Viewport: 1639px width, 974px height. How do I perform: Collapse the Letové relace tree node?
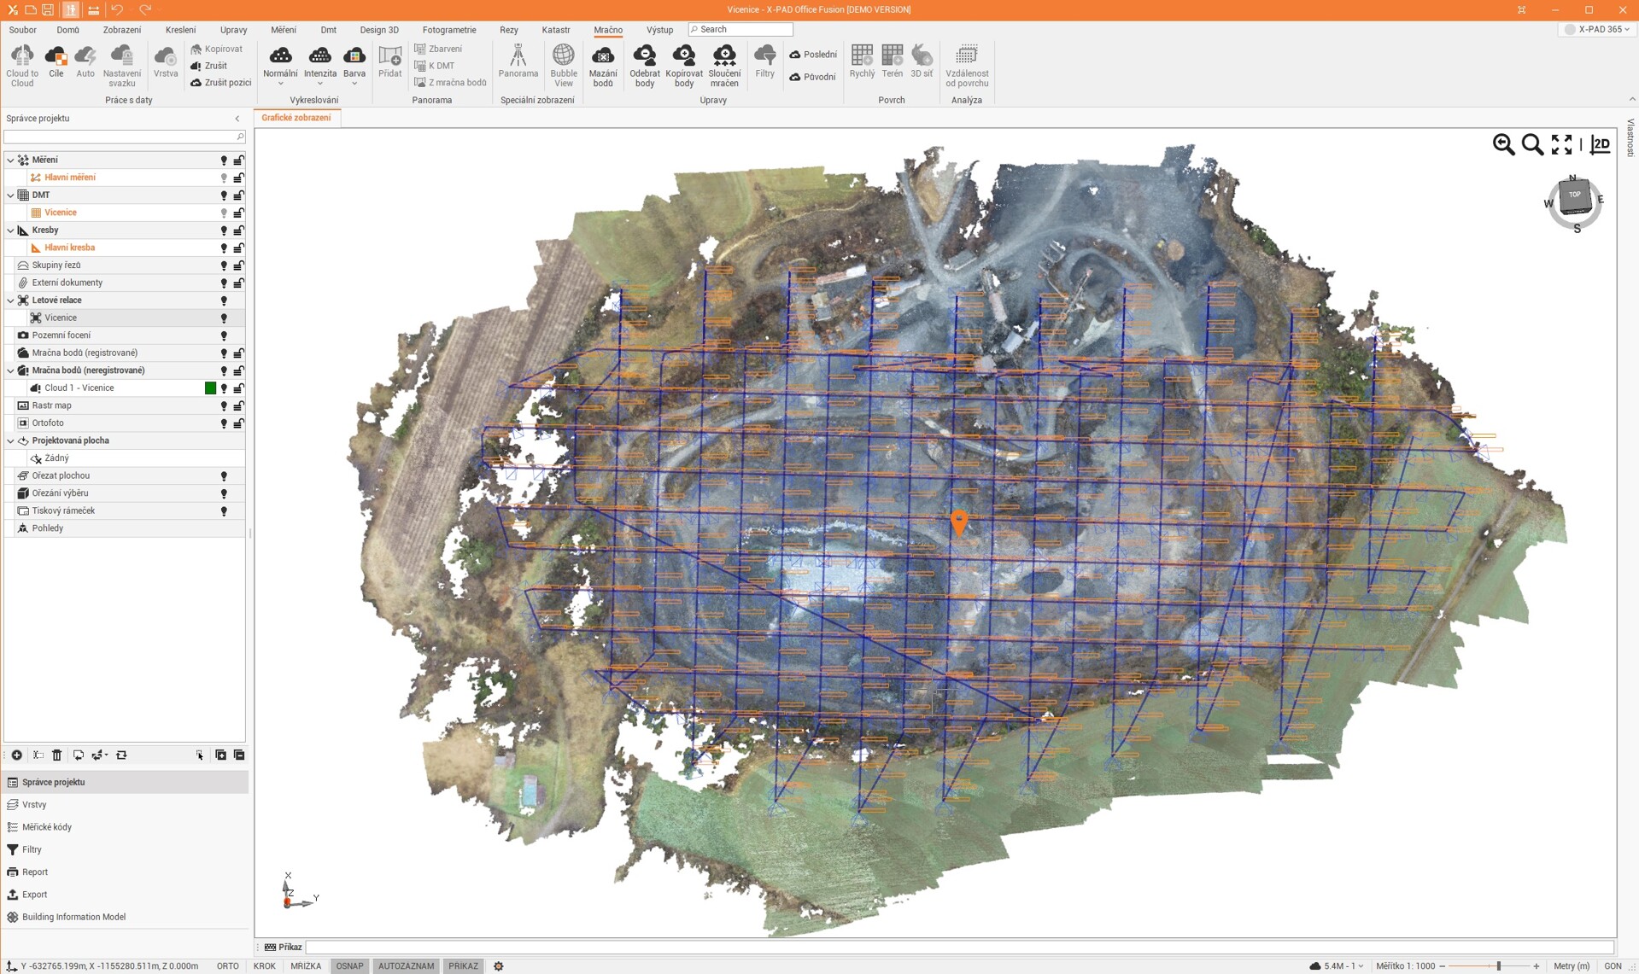coord(10,300)
